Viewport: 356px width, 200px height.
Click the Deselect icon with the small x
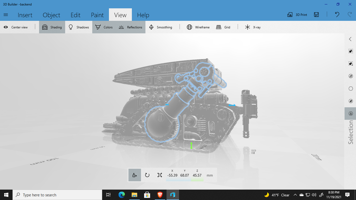(x=351, y=64)
